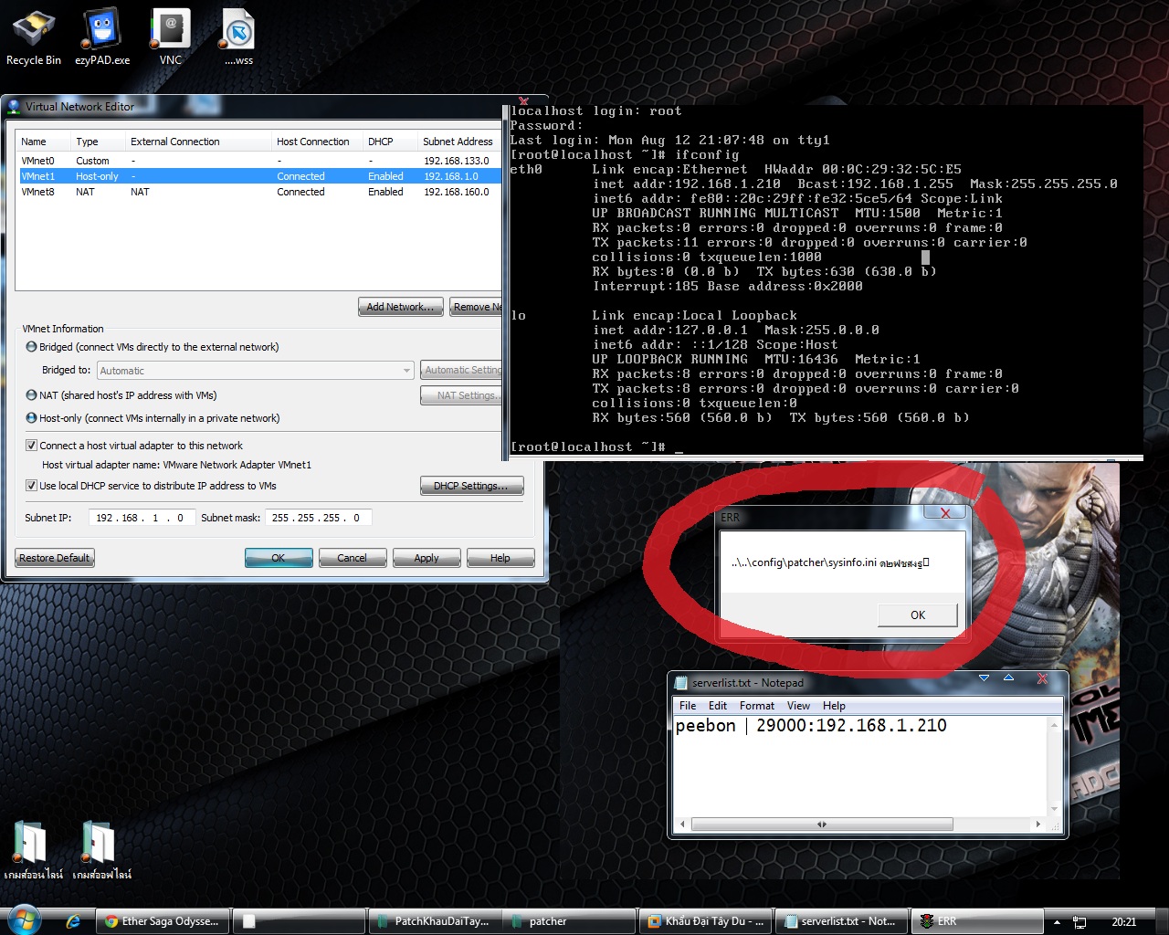Open the blank taskbar window item
The image size is (1169, 935).
[x=299, y=921]
